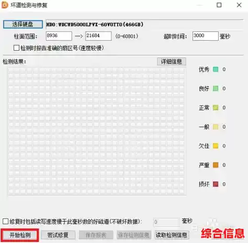This screenshot has width=248, height=243.
Task: Click the 优秀 teal color swatch
Action: pyautogui.click(x=216, y=70)
